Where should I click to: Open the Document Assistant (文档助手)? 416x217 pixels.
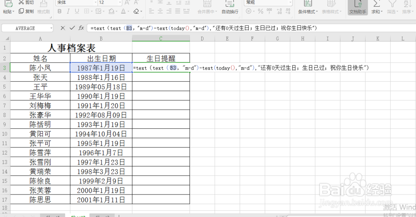pos(358,7)
